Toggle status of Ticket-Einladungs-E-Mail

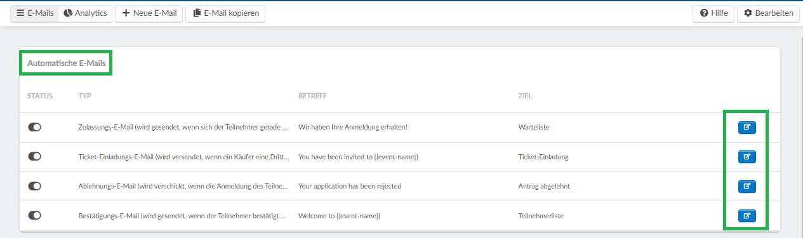coord(34,157)
